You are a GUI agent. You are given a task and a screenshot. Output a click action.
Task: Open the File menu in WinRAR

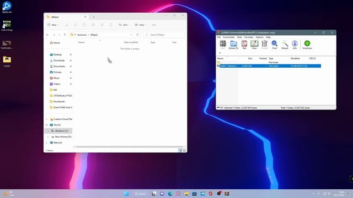(219, 37)
